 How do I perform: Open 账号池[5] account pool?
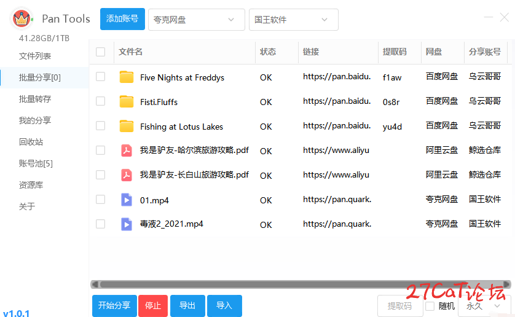[x=36, y=163]
